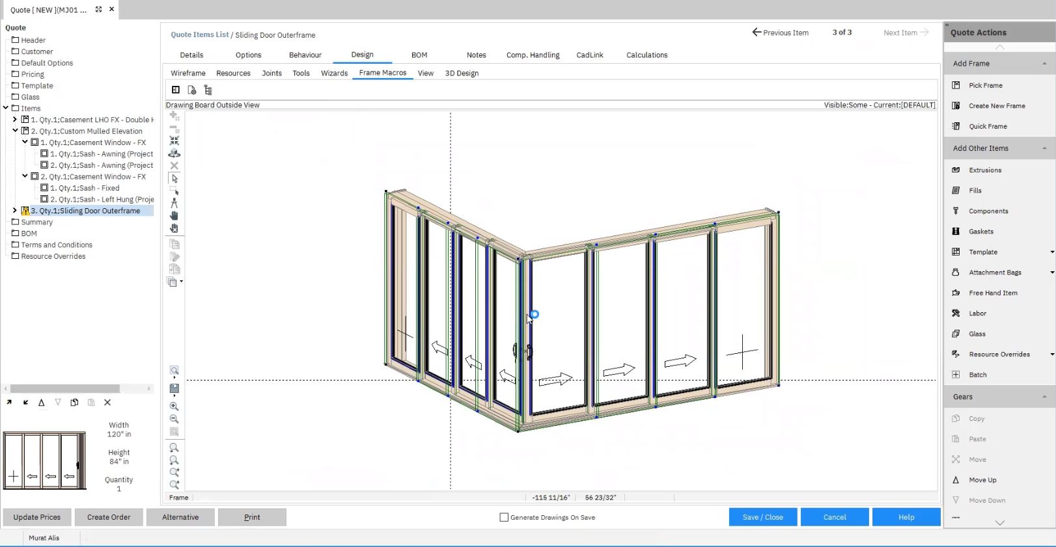Click the Extrusions icon
This screenshot has width=1056, height=547.
point(956,170)
